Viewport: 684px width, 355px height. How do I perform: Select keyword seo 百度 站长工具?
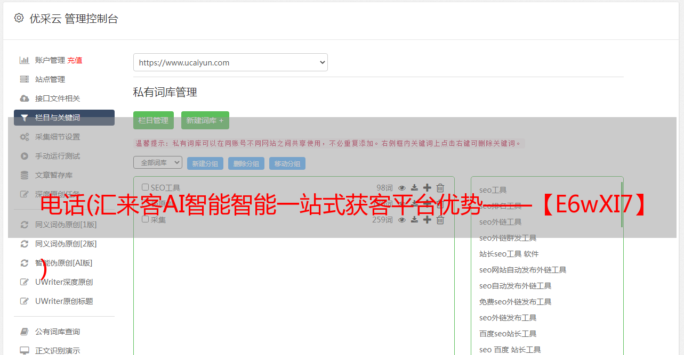coord(510,350)
